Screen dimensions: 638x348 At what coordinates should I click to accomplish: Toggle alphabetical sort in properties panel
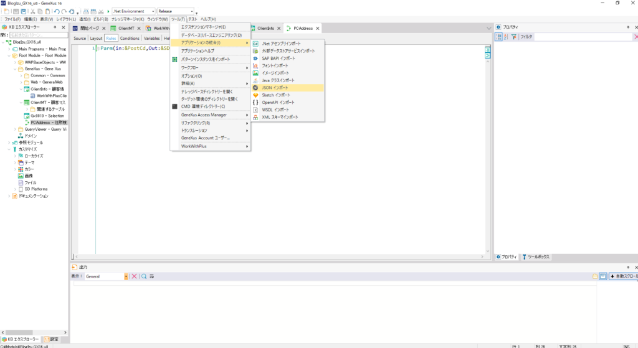click(506, 37)
